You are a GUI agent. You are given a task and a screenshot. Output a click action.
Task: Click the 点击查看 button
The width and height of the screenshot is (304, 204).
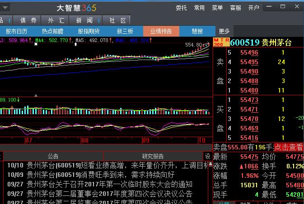coord(289,147)
